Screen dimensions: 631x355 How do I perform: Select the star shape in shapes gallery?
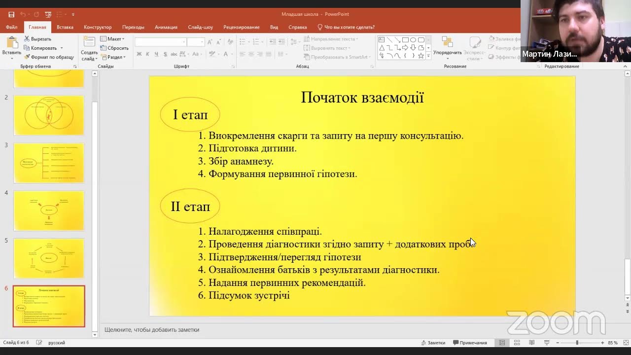click(x=421, y=56)
